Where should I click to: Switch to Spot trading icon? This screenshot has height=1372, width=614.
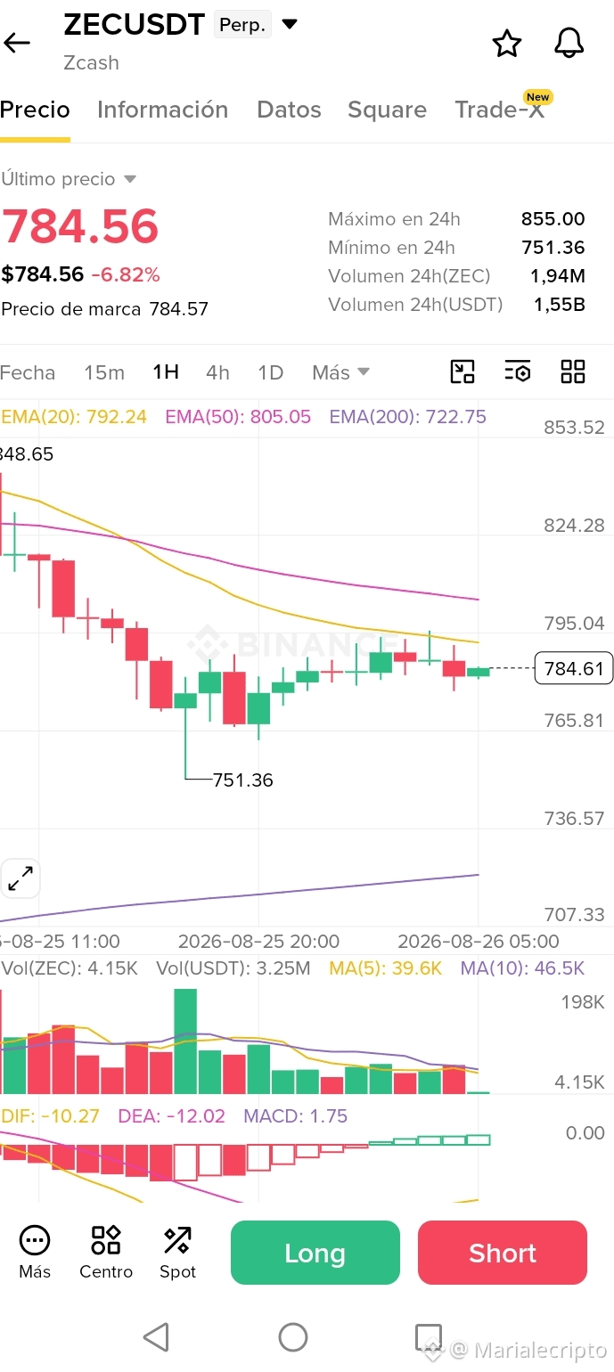[177, 1252]
